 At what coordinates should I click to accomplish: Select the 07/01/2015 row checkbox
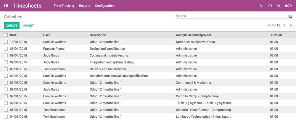coord(6,96)
